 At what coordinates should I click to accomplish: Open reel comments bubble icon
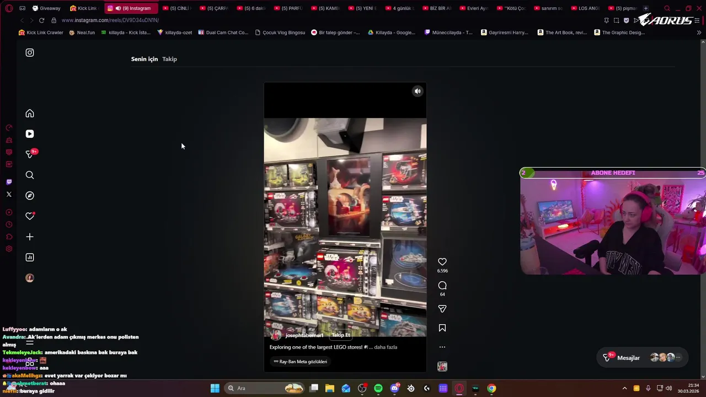coord(442,285)
